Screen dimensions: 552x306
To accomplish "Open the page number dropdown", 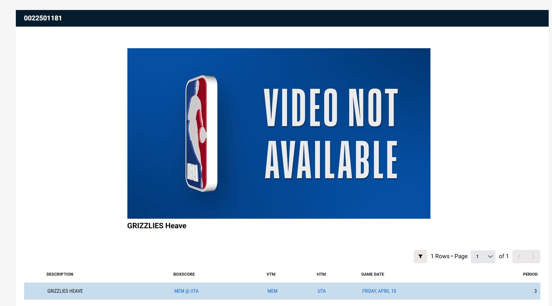I will coord(483,257).
